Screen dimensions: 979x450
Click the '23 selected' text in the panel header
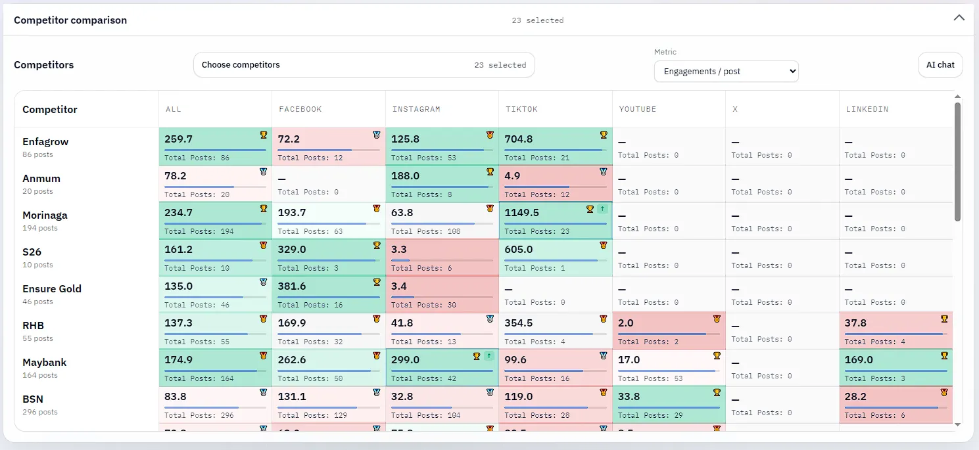[538, 20]
